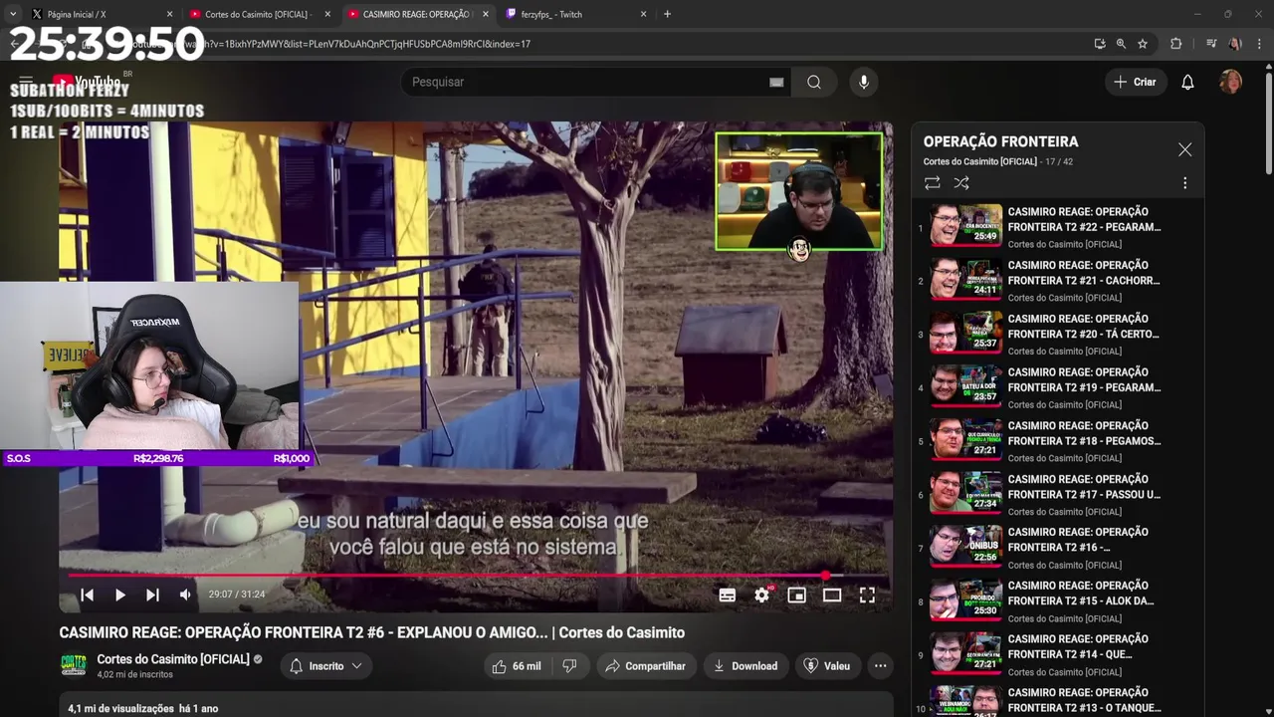This screenshot has width=1274, height=717.
Task: Mute the video volume speaker icon
Action: (185, 595)
